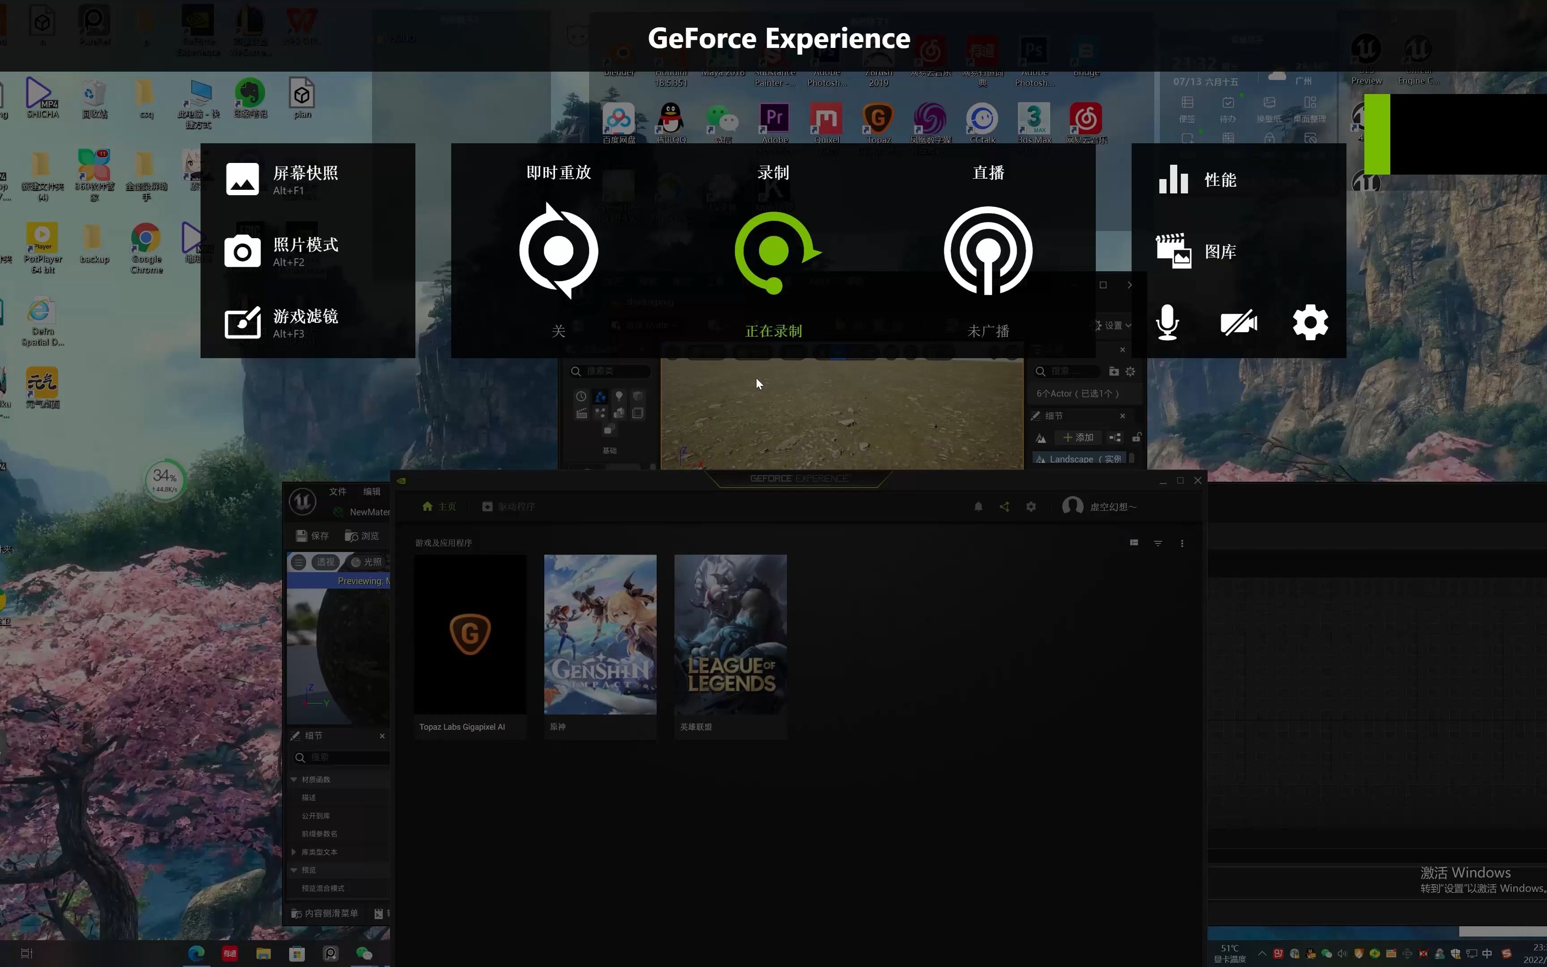Viewport: 1547px width, 967px height.
Task: Open the games filter icon
Action: 1158,543
